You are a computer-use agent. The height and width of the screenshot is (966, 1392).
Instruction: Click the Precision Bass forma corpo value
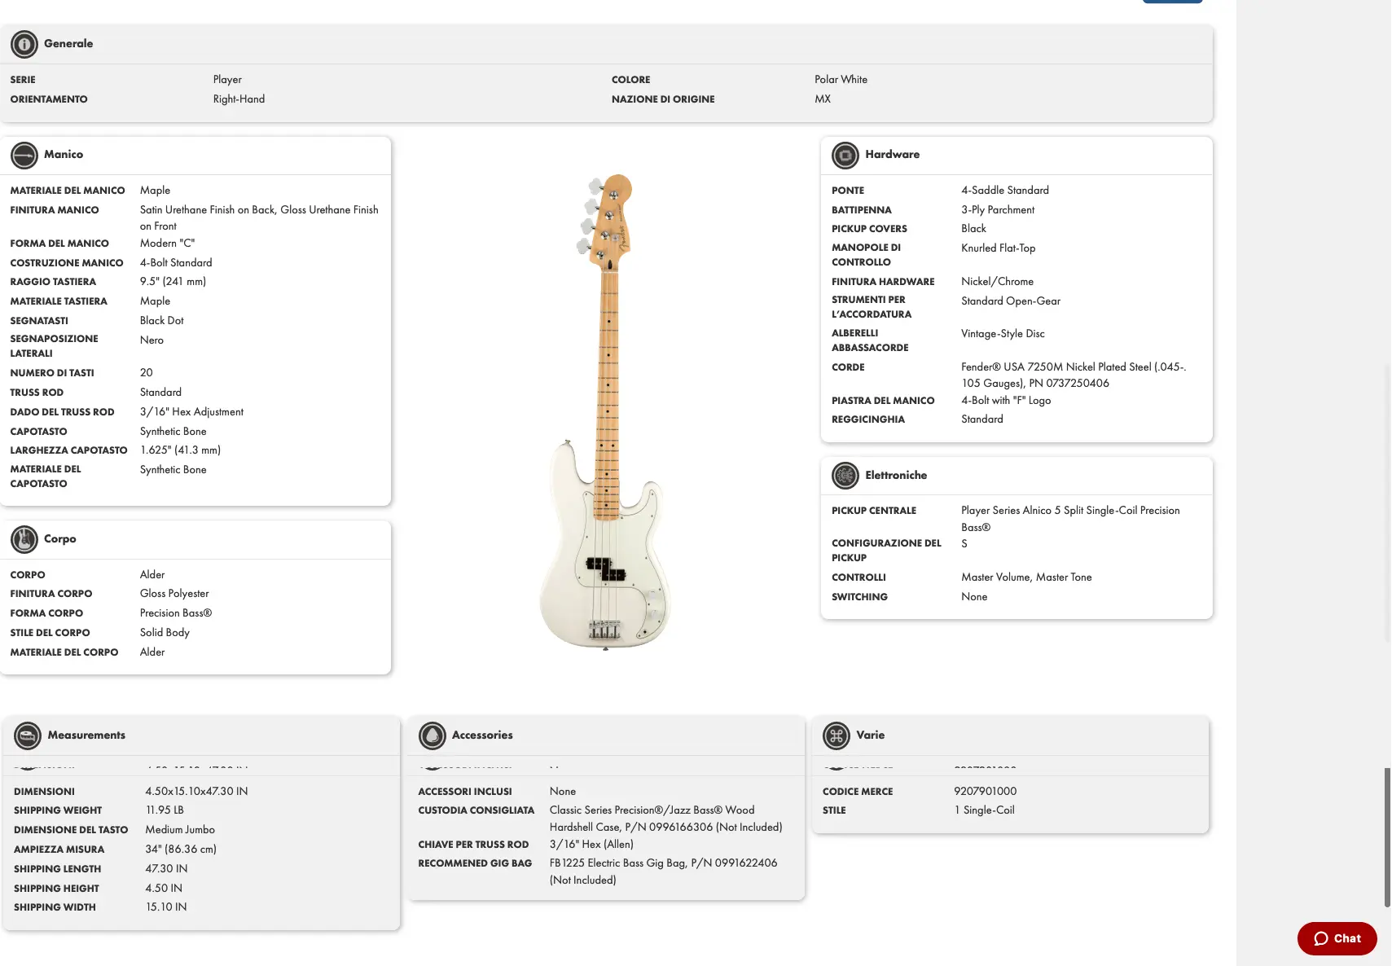point(175,613)
